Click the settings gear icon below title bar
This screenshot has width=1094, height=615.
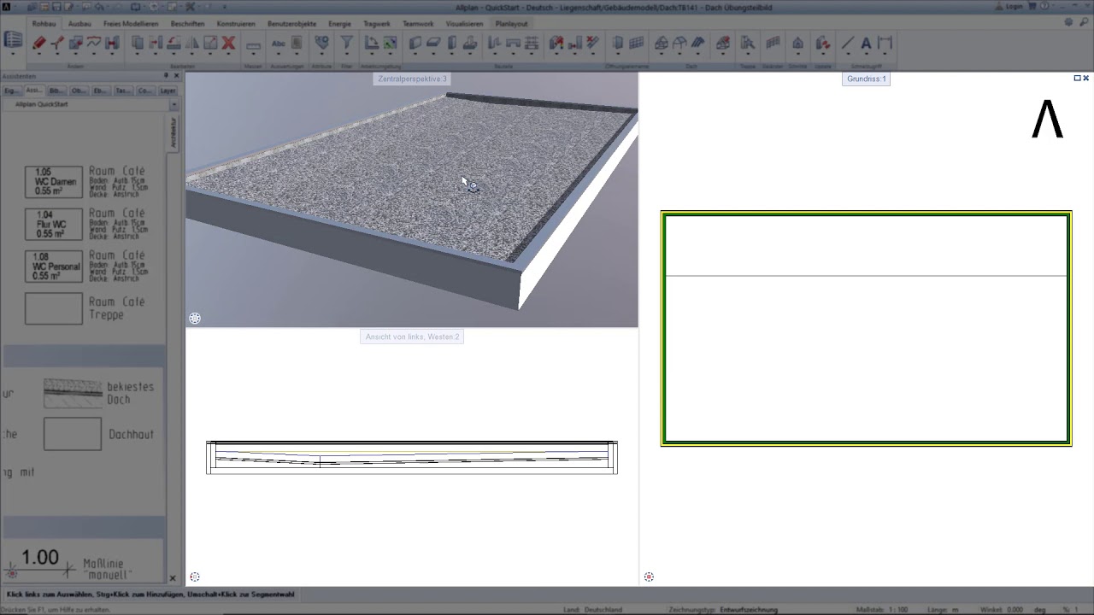coord(1069,23)
